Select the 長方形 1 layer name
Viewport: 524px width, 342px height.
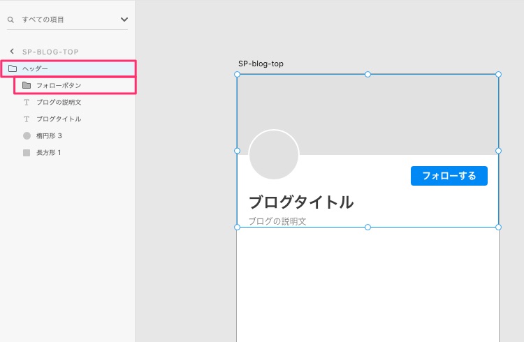tap(49, 152)
